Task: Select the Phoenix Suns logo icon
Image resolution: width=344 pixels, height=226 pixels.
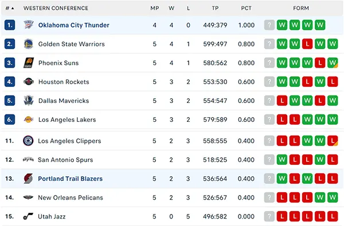Action: point(29,63)
